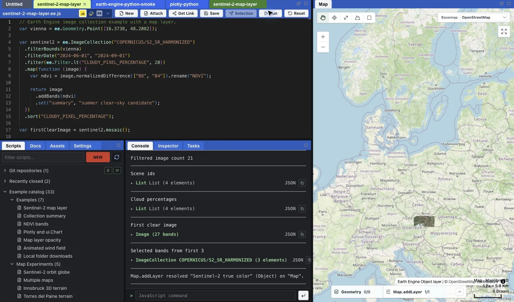Click the Attach button
Viewport: 514px width, 302px height.
tap(153, 13)
